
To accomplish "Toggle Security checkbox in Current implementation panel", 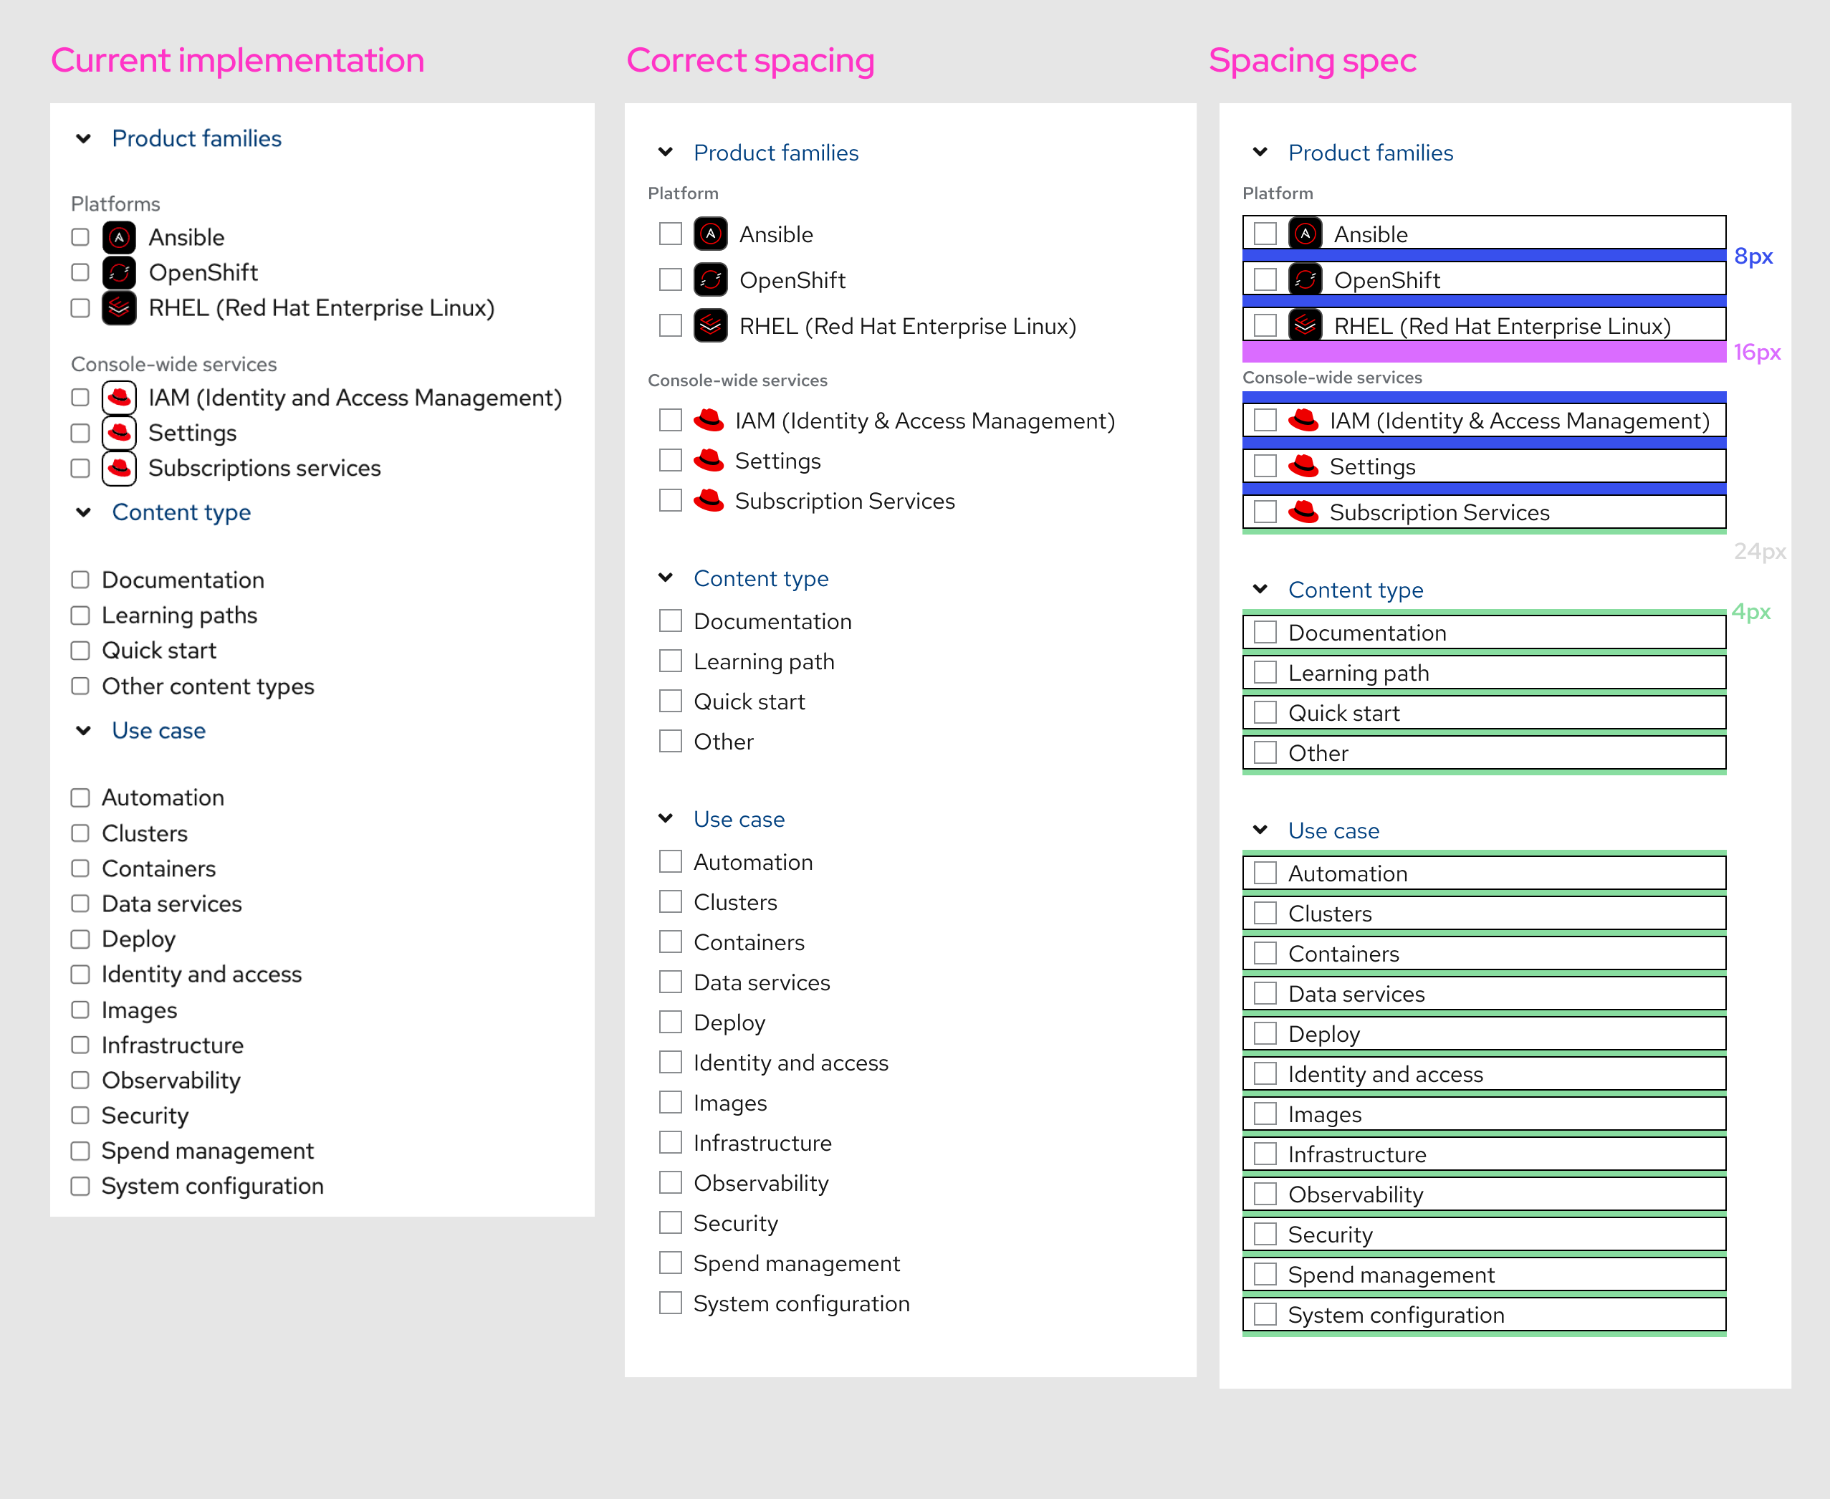I will pos(80,1116).
